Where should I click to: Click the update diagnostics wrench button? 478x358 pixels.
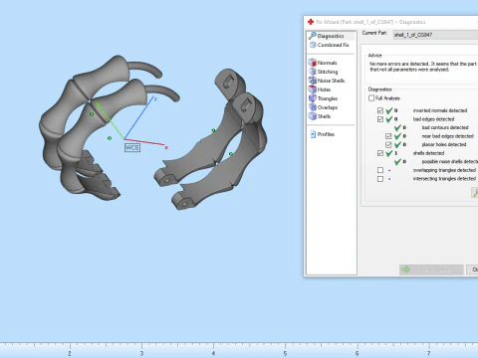pos(475,193)
